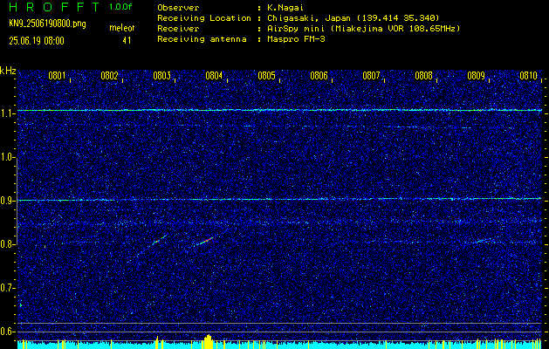Click the kHz axis unit label
Image resolution: width=549 pixels, height=349 pixels.
8,71
